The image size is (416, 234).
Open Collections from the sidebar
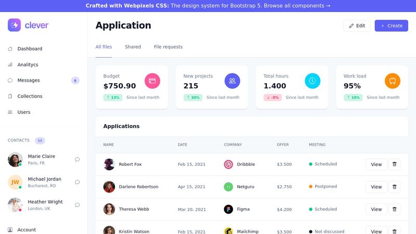pyautogui.click(x=30, y=96)
